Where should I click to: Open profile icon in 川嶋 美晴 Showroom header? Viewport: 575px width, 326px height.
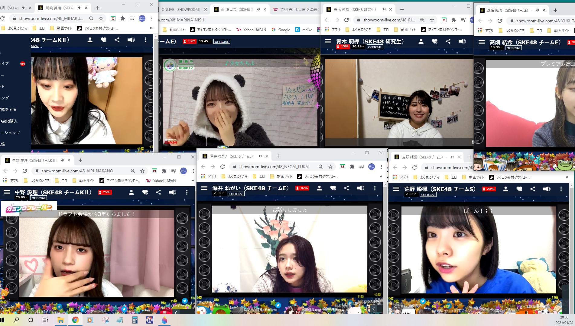[90, 40]
